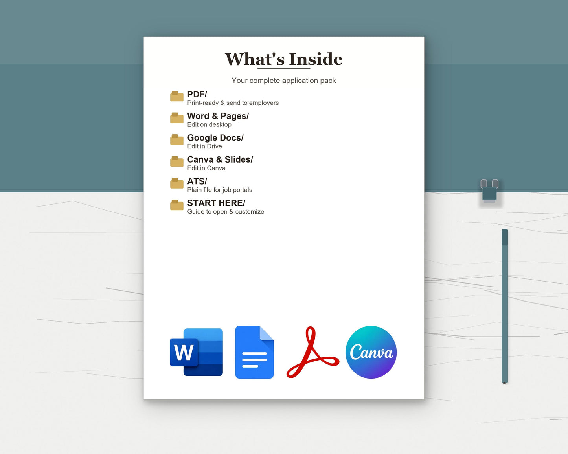The width and height of the screenshot is (568, 454).
Task: Click the round Canva logo
Action: click(x=371, y=352)
